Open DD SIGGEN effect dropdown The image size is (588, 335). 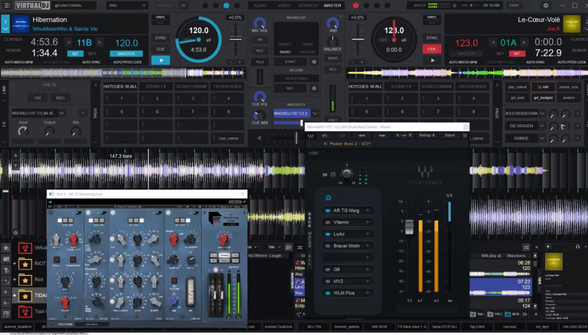(x=542, y=126)
